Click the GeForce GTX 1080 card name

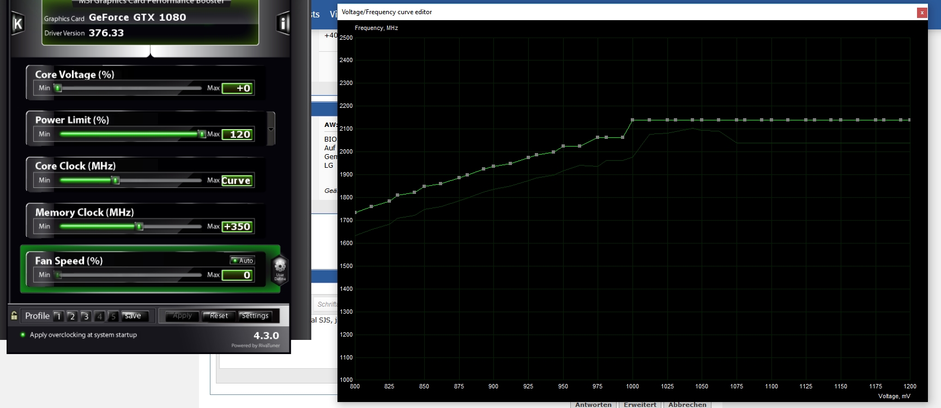tap(137, 17)
